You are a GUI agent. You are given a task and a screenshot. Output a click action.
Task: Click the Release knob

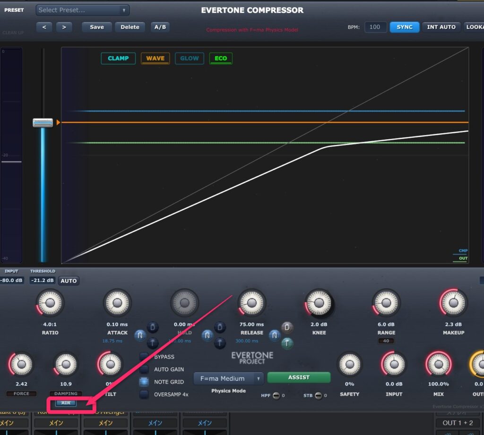pos(251,303)
